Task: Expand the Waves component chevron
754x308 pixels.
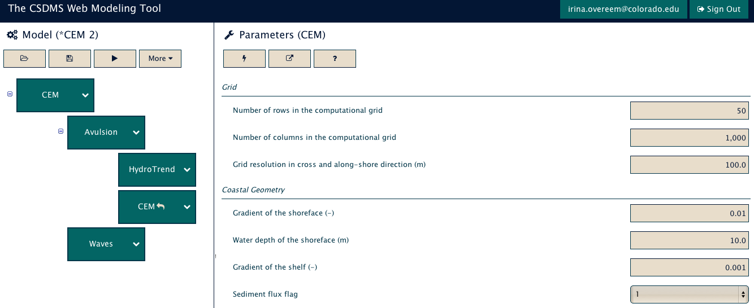Action: coord(136,244)
